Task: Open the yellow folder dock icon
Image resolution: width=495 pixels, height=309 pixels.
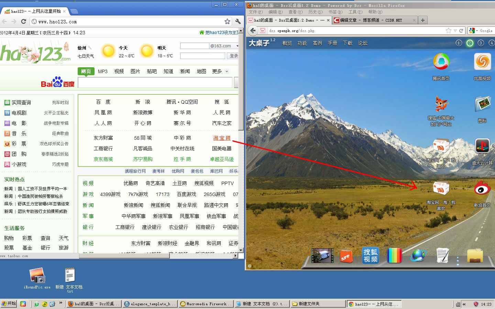Action: (x=475, y=256)
